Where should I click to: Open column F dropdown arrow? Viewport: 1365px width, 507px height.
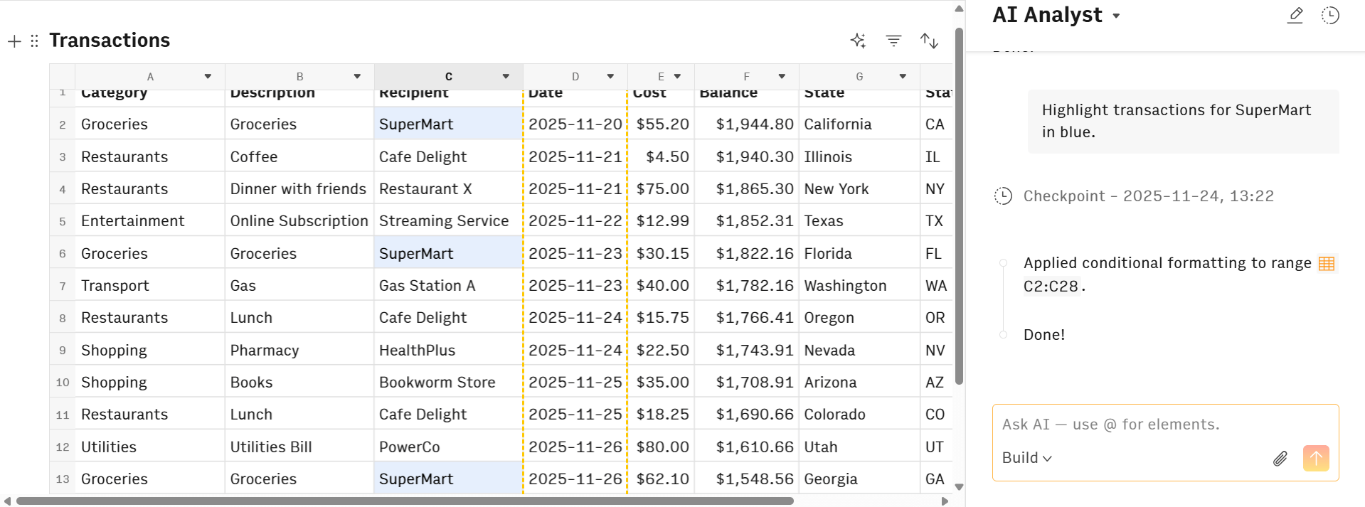coord(782,76)
